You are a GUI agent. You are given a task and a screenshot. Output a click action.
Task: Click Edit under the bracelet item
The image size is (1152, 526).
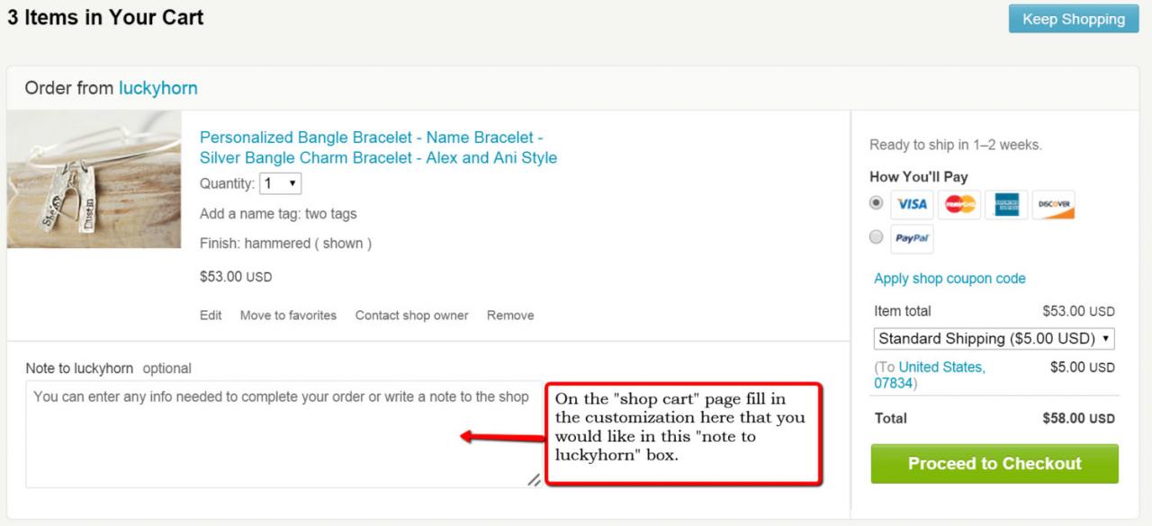[211, 316]
